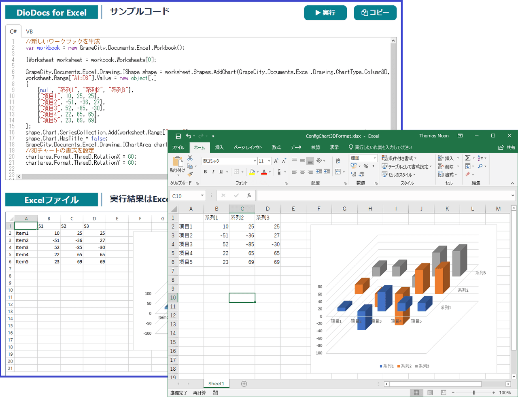Cut selection with the scissors icon

click(190, 158)
